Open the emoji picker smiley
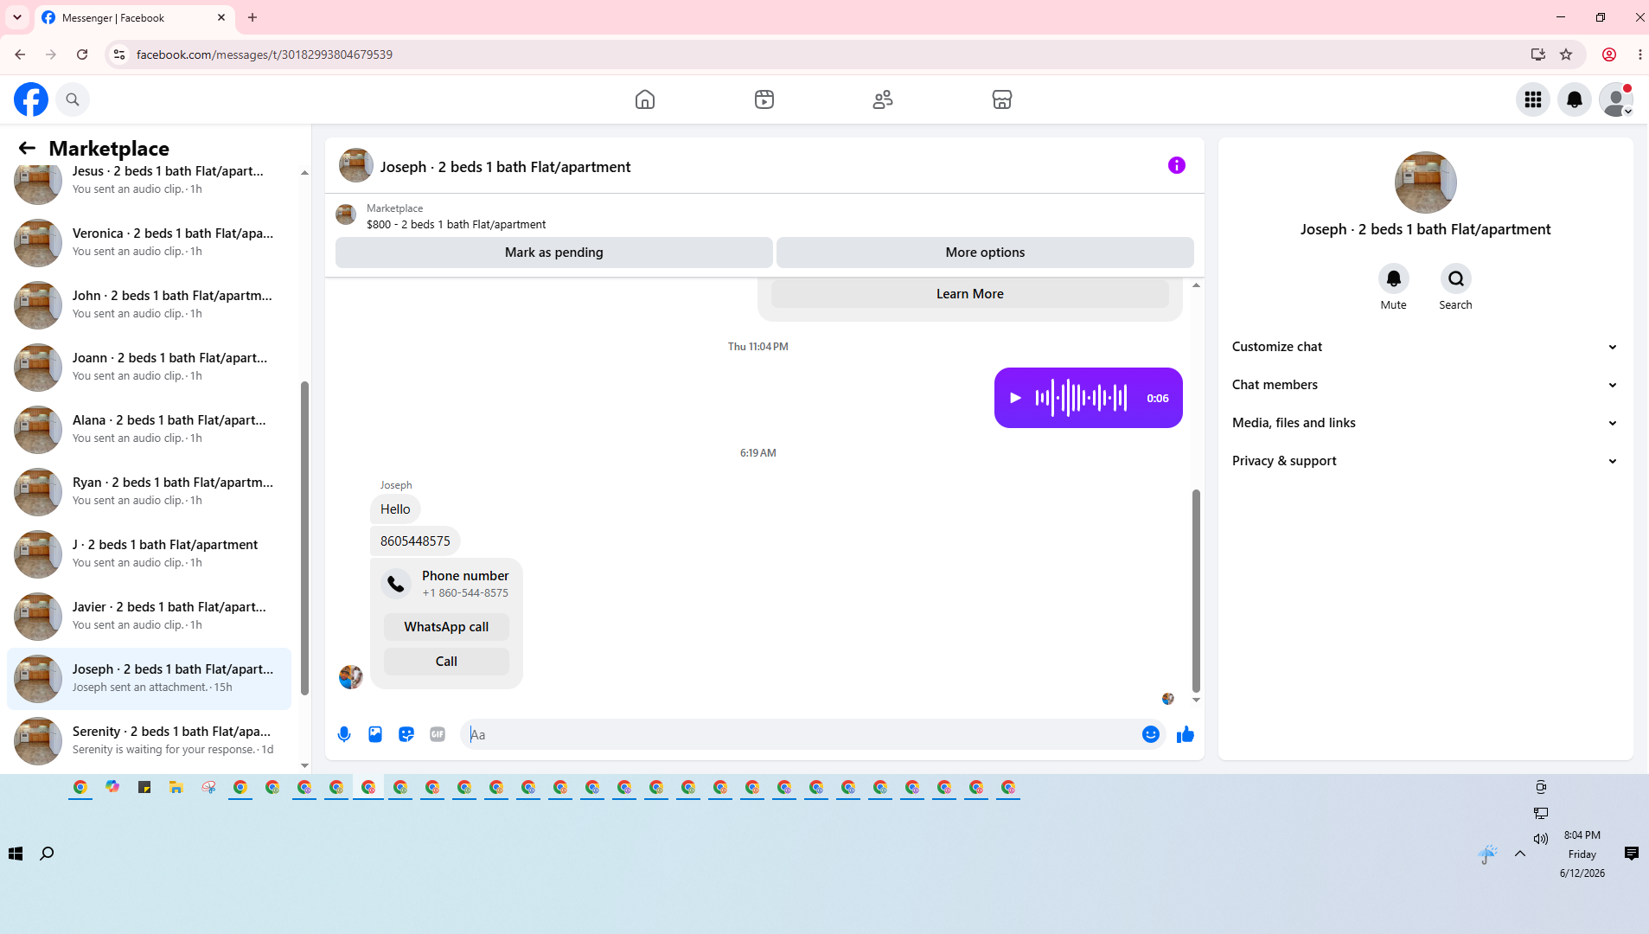 point(1151,734)
